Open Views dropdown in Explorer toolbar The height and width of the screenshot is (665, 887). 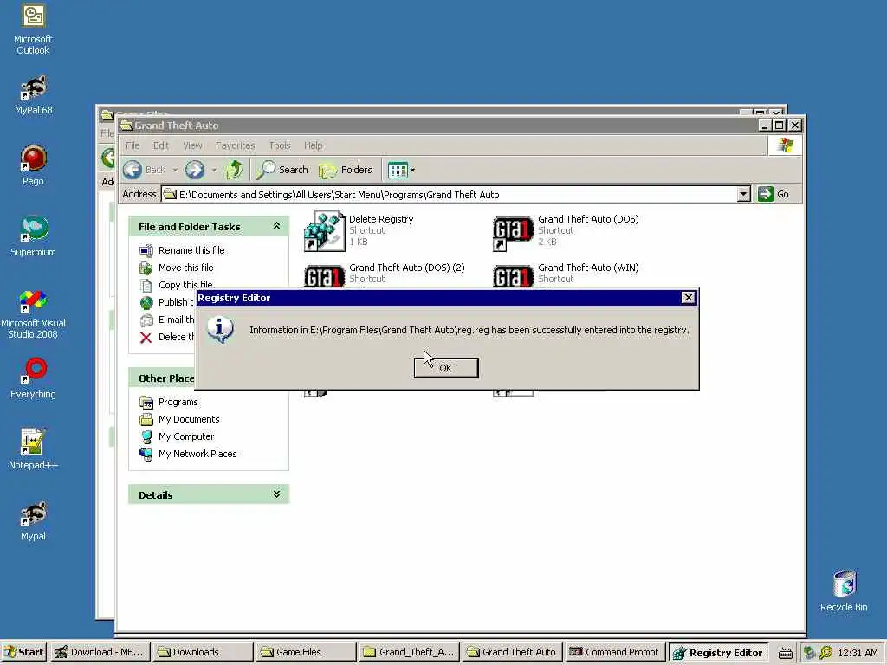click(x=402, y=170)
